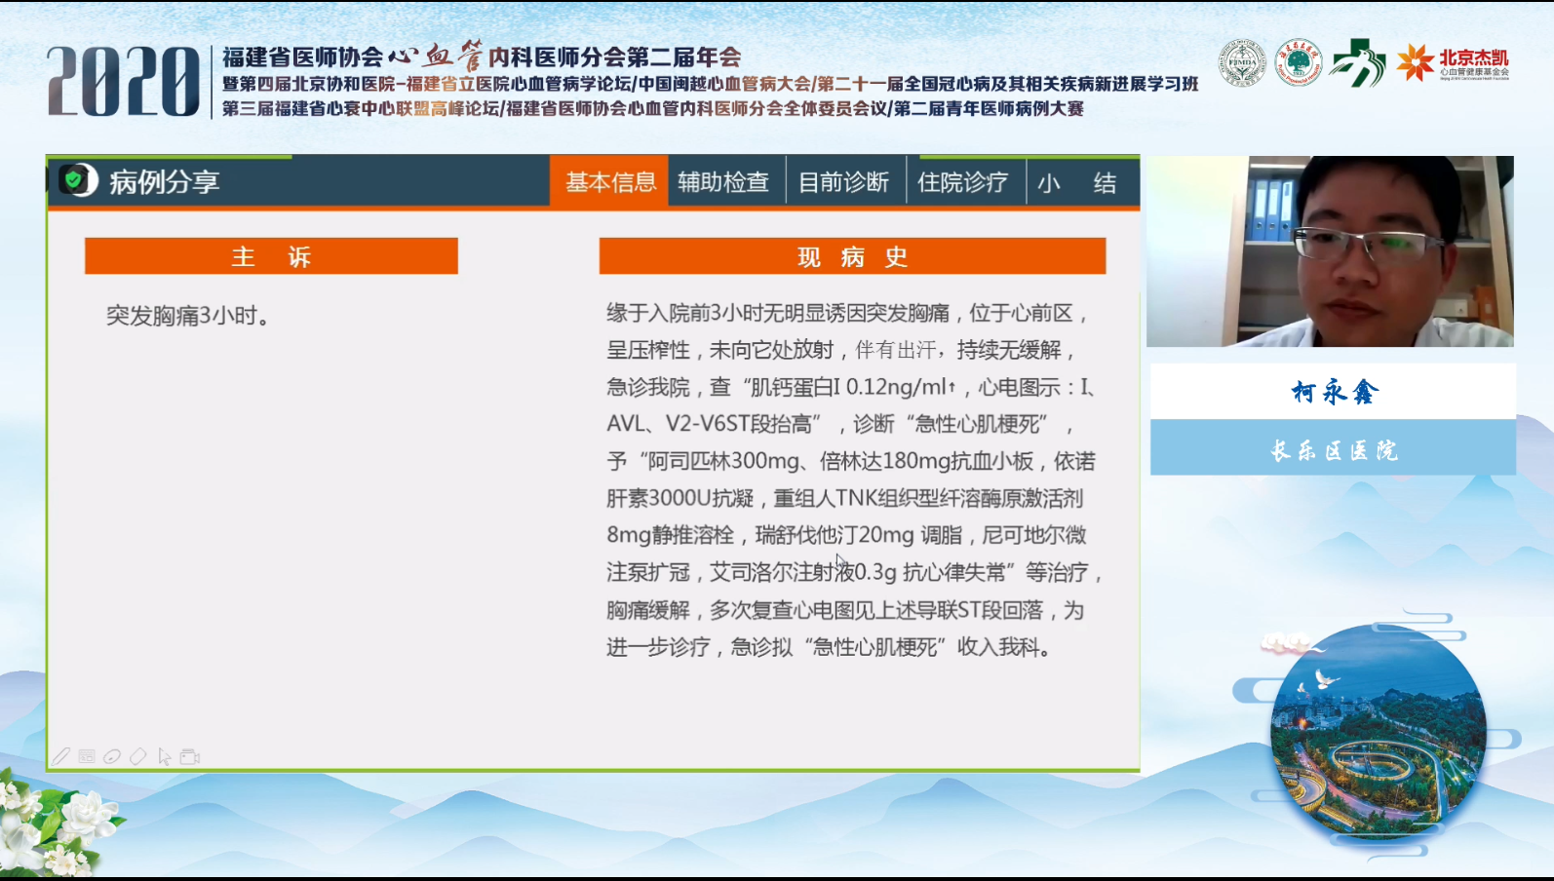Click the orange 主诉 section header

(271, 256)
